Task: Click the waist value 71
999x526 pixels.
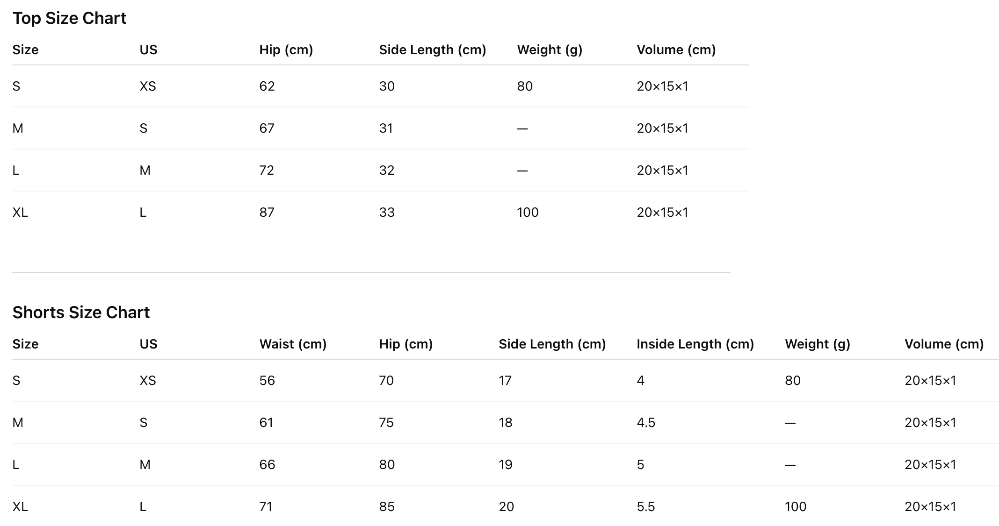Action: [266, 507]
